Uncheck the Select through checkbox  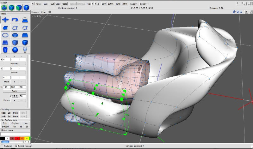tap(16, 146)
